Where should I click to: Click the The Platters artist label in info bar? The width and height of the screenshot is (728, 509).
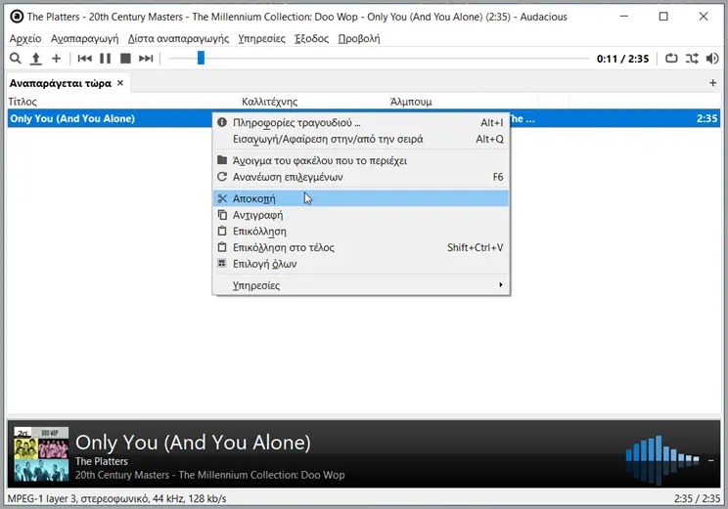pyautogui.click(x=101, y=462)
